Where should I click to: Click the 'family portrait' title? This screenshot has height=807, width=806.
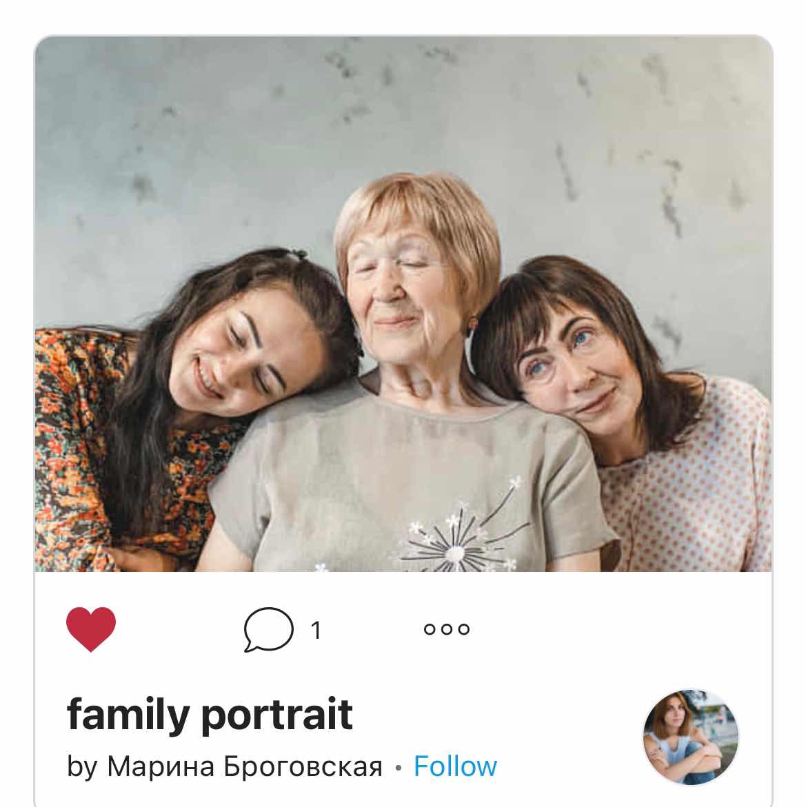tap(210, 715)
